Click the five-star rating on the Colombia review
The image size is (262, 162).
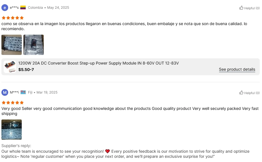[13, 18]
